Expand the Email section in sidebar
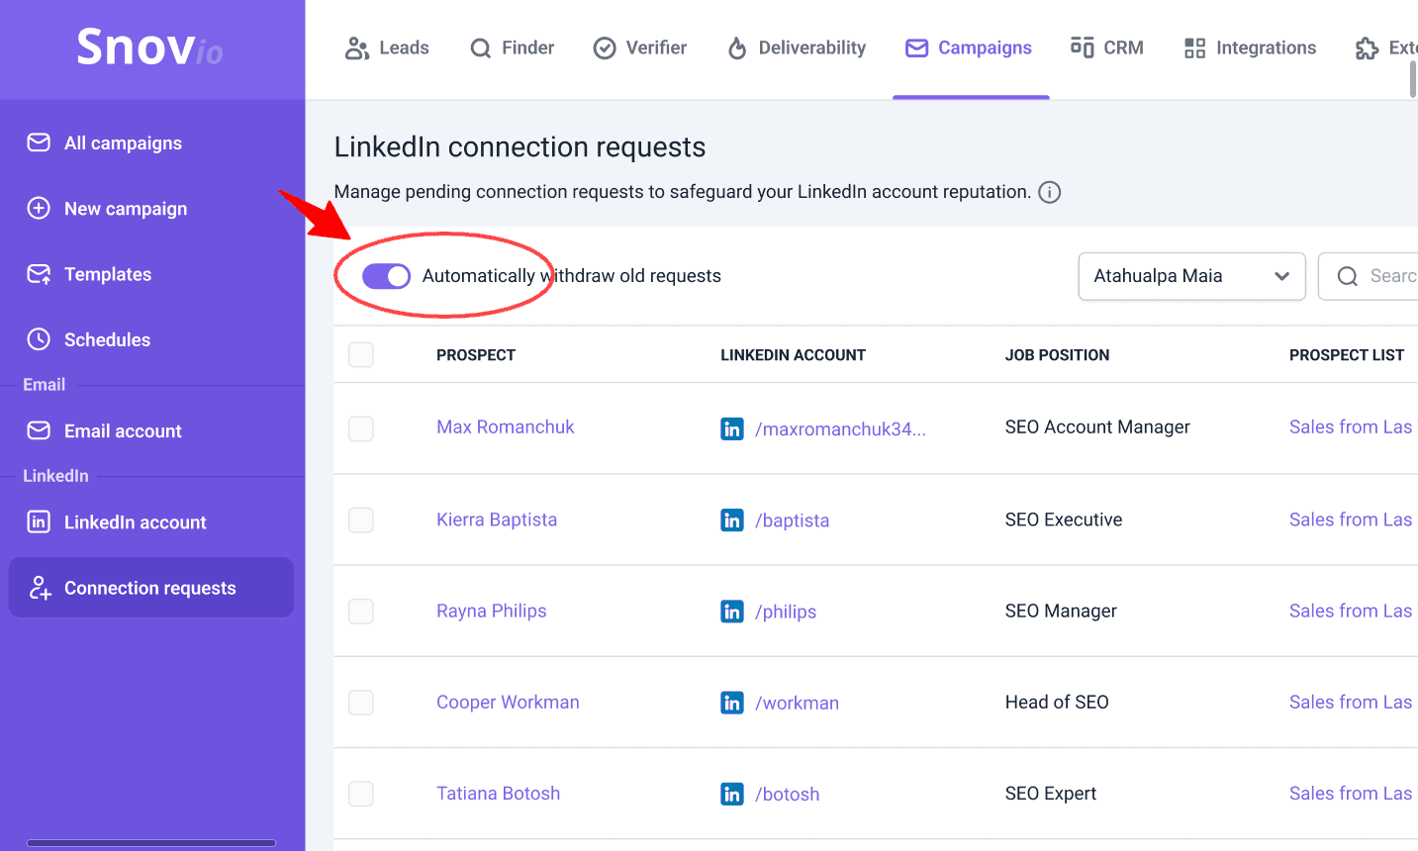Screen dimensions: 1418x851 pyautogui.click(x=44, y=385)
